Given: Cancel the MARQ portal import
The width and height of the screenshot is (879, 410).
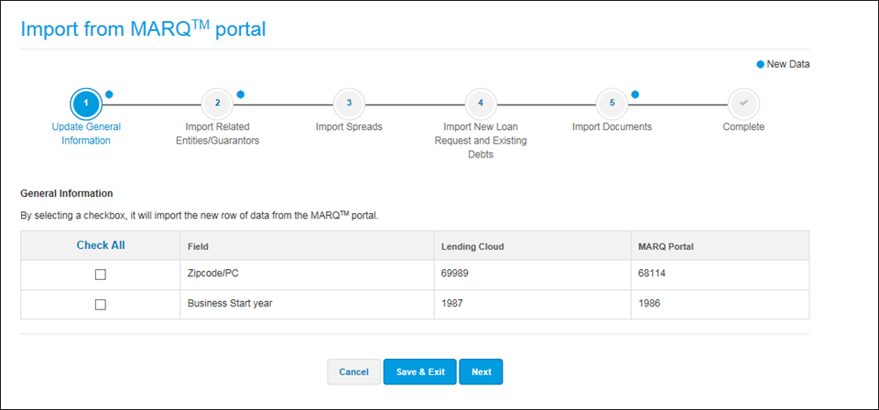Looking at the screenshot, I should point(353,372).
